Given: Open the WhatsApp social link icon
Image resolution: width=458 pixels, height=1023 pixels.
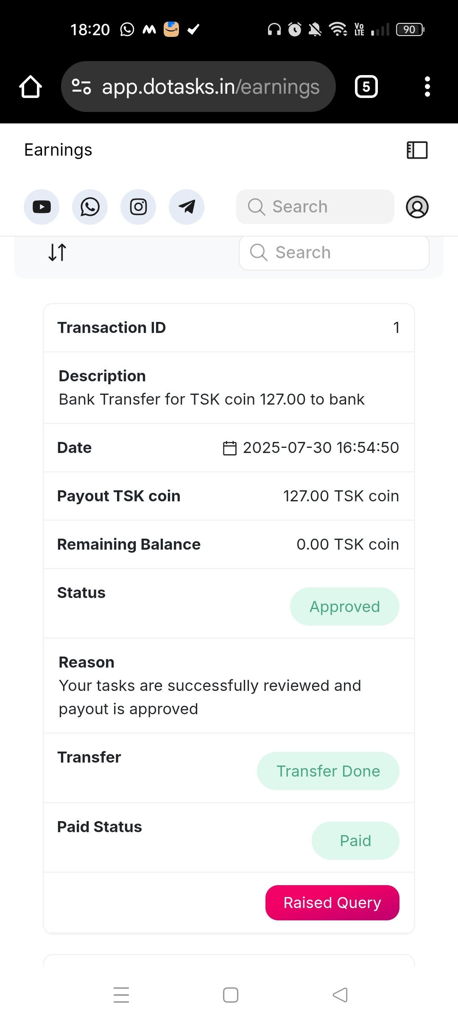Looking at the screenshot, I should 90,207.
